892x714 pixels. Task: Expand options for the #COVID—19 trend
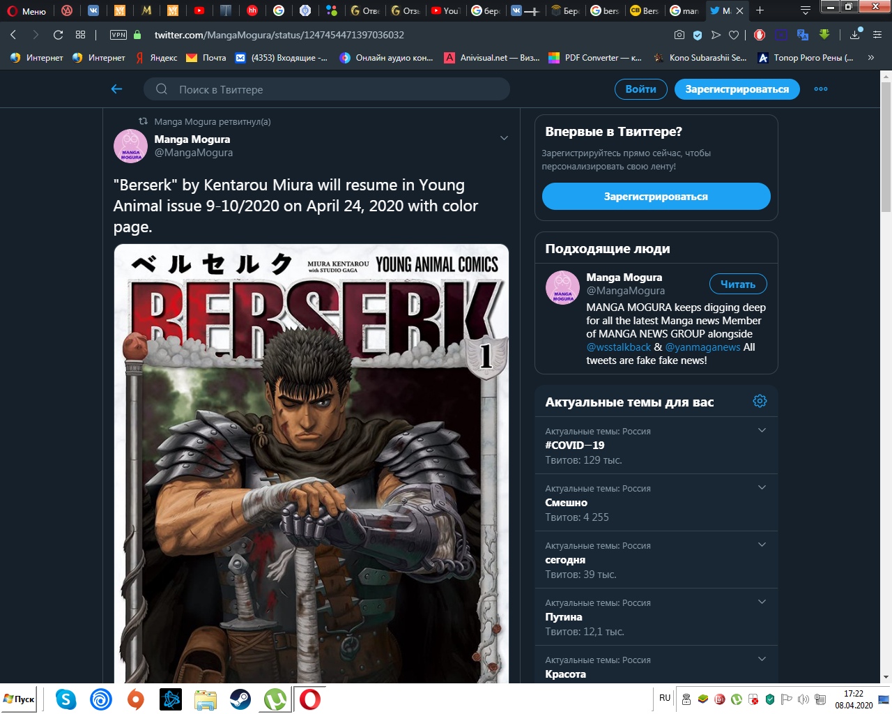pos(762,430)
